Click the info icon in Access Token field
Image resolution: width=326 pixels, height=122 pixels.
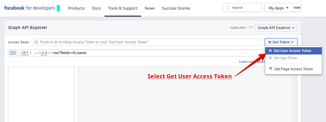[36, 42]
